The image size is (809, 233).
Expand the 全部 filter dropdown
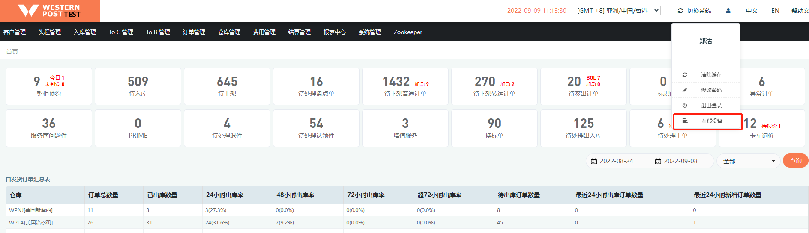749,161
